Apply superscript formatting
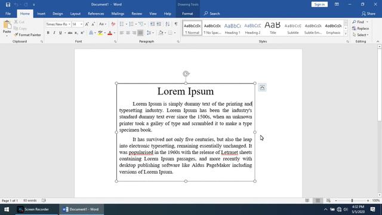This screenshot has width=382, height=215. [x=82, y=33]
